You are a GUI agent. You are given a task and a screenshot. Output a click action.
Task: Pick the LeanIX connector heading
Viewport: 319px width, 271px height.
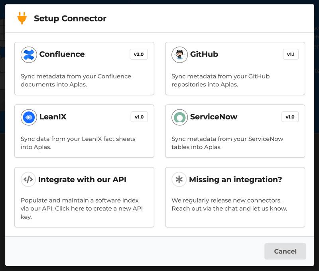pos(53,117)
